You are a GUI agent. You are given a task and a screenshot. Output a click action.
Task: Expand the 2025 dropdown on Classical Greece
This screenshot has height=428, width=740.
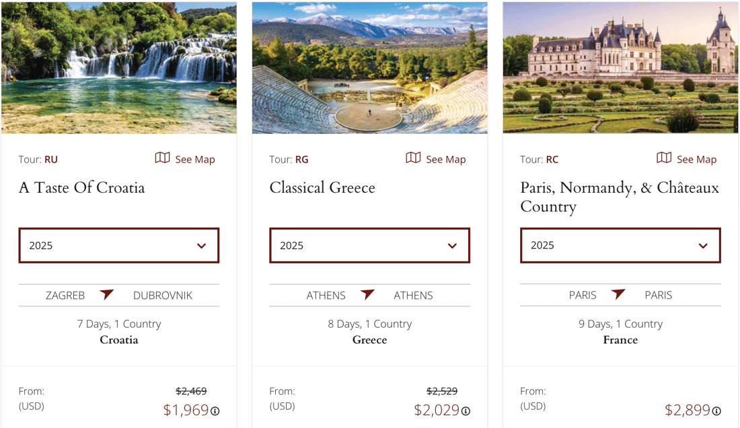369,246
